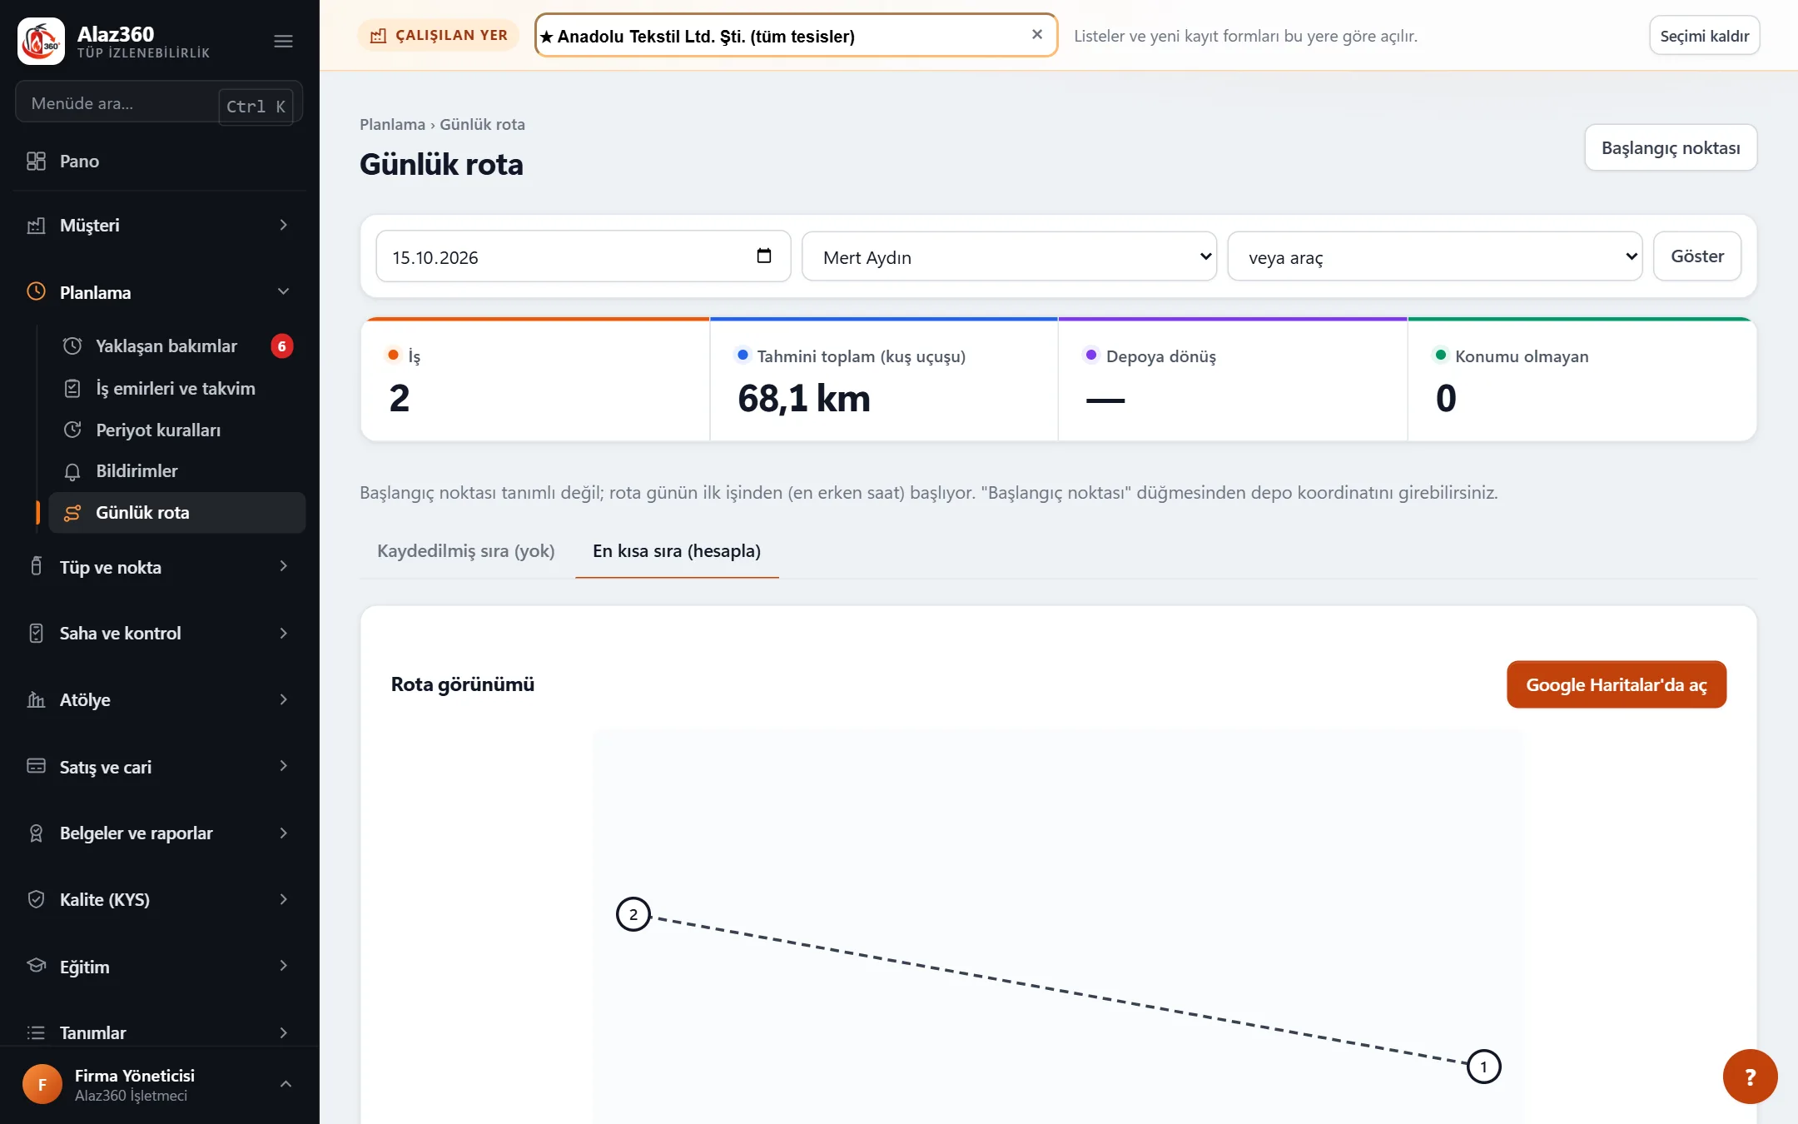Expand the Atölye menu chevron
1798x1124 pixels.
coord(283,700)
